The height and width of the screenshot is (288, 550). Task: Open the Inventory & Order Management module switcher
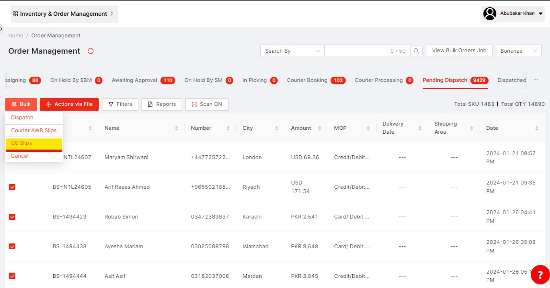point(64,14)
